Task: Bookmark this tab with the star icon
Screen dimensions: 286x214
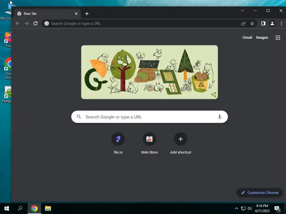Action: coord(252,23)
